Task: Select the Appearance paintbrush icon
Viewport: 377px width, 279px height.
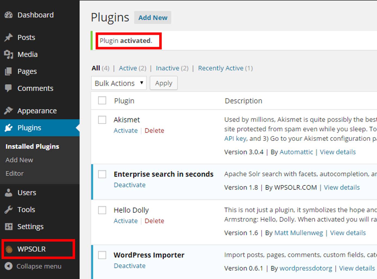Action: click(x=9, y=110)
